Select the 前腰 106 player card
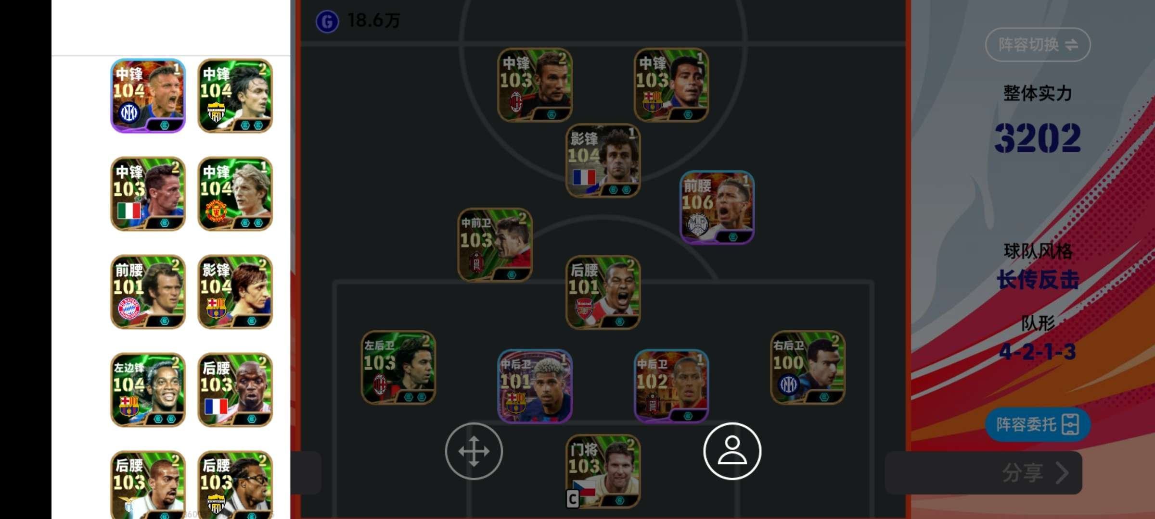 coord(717,207)
